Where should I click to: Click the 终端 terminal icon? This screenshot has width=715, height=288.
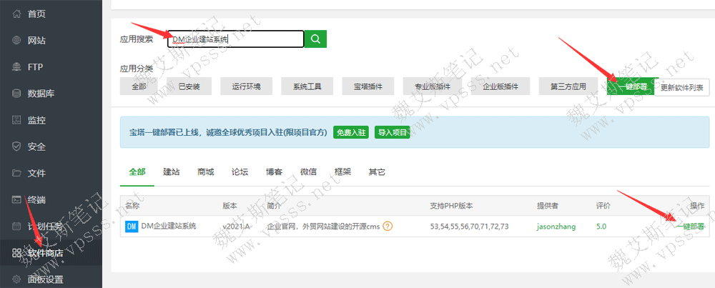click(x=16, y=199)
